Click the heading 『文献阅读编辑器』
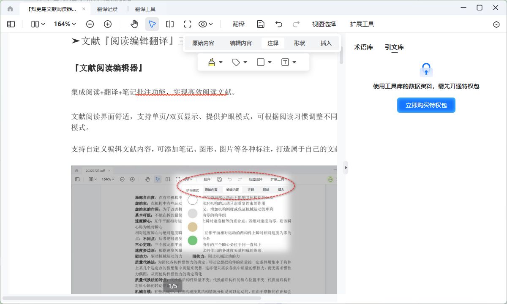This screenshot has width=507, height=304. 108,68
